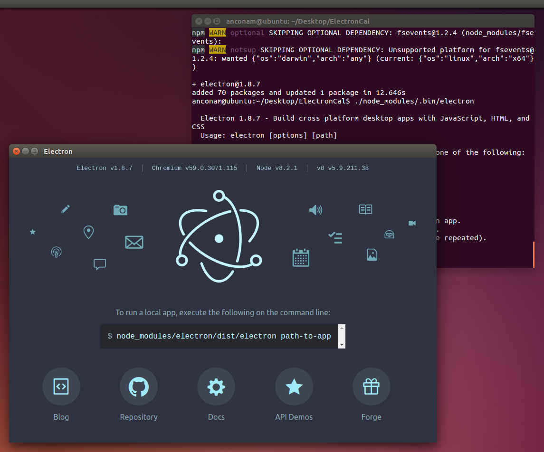Click the camera icon
544x452 pixels.
120,210
